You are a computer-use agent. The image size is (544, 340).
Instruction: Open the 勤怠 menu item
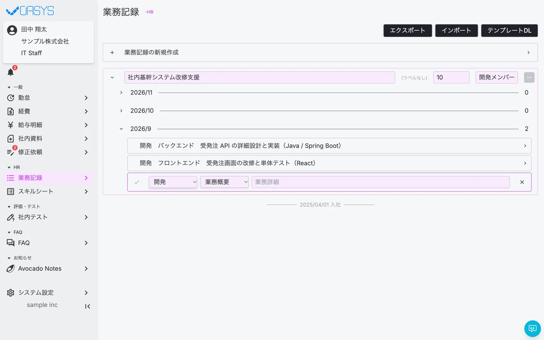48,98
